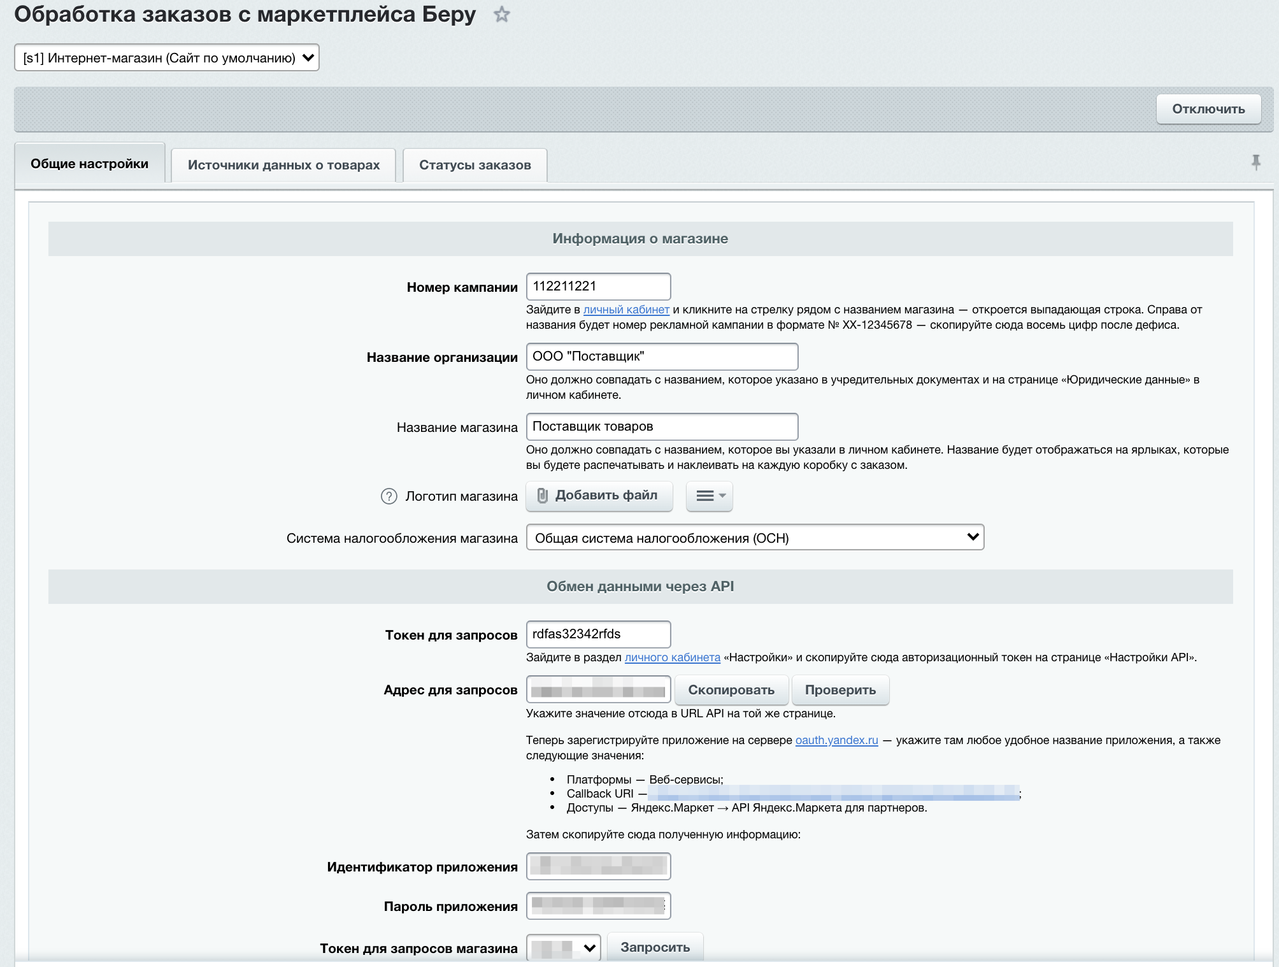Image resolution: width=1279 pixels, height=967 pixels.
Task: Click the Скопировать button
Action: 731,690
